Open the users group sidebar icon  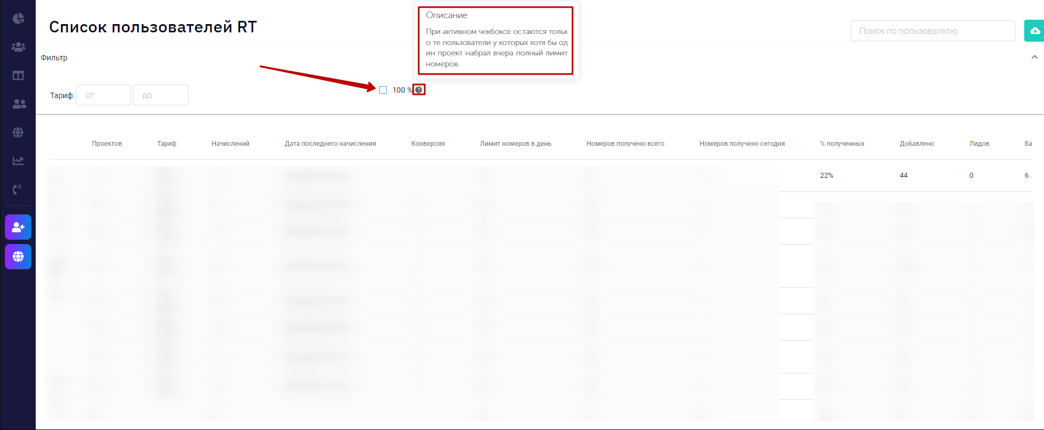[x=18, y=47]
